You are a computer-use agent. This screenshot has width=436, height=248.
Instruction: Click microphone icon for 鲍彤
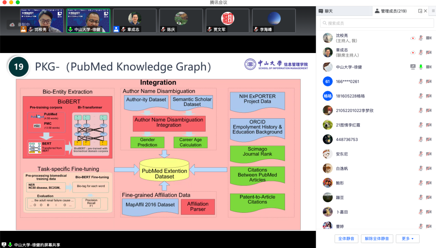pos(421,183)
